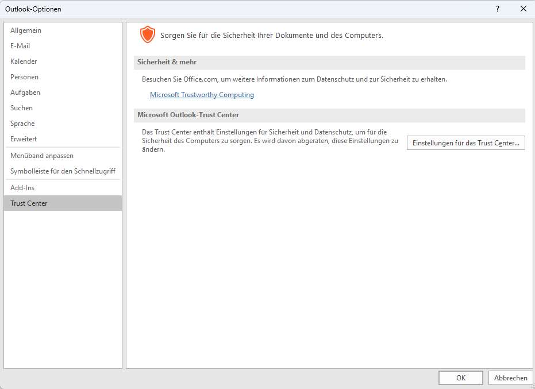Click the text 'Besuchen Sie Office.com' sentence

tap(294, 79)
